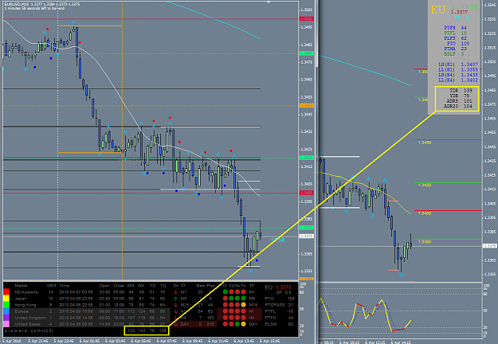This screenshot has width=498, height=344.
Task: Click the 1.3450 level label on right chart
Action: pyautogui.click(x=425, y=143)
